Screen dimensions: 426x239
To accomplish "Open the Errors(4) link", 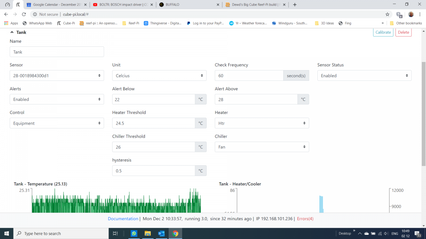I will click(305, 219).
